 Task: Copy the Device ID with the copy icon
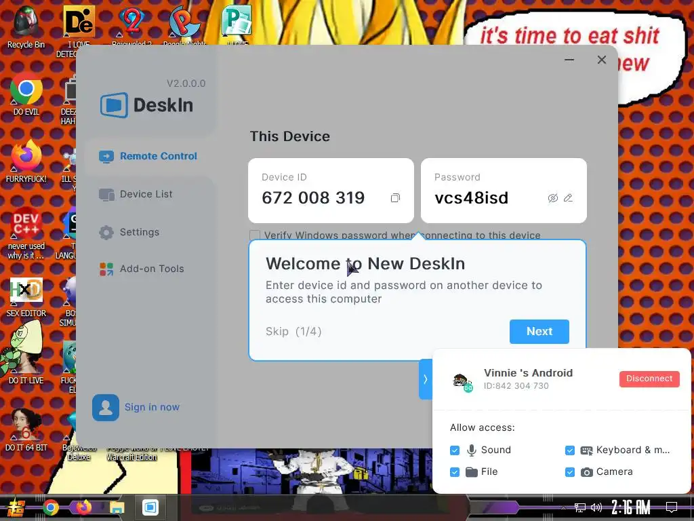[395, 198]
